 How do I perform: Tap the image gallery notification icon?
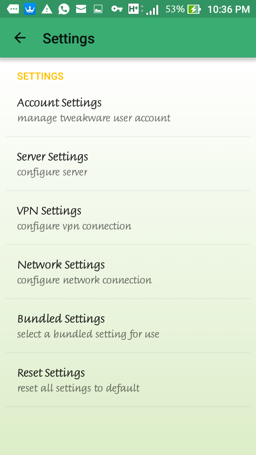[x=98, y=9]
